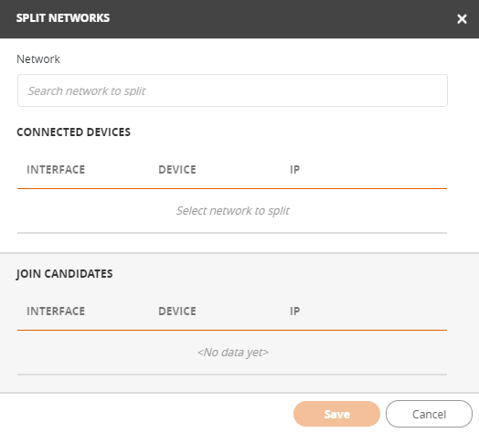479x433 pixels.
Task: Click the Search network to split field
Action: pyautogui.click(x=232, y=90)
